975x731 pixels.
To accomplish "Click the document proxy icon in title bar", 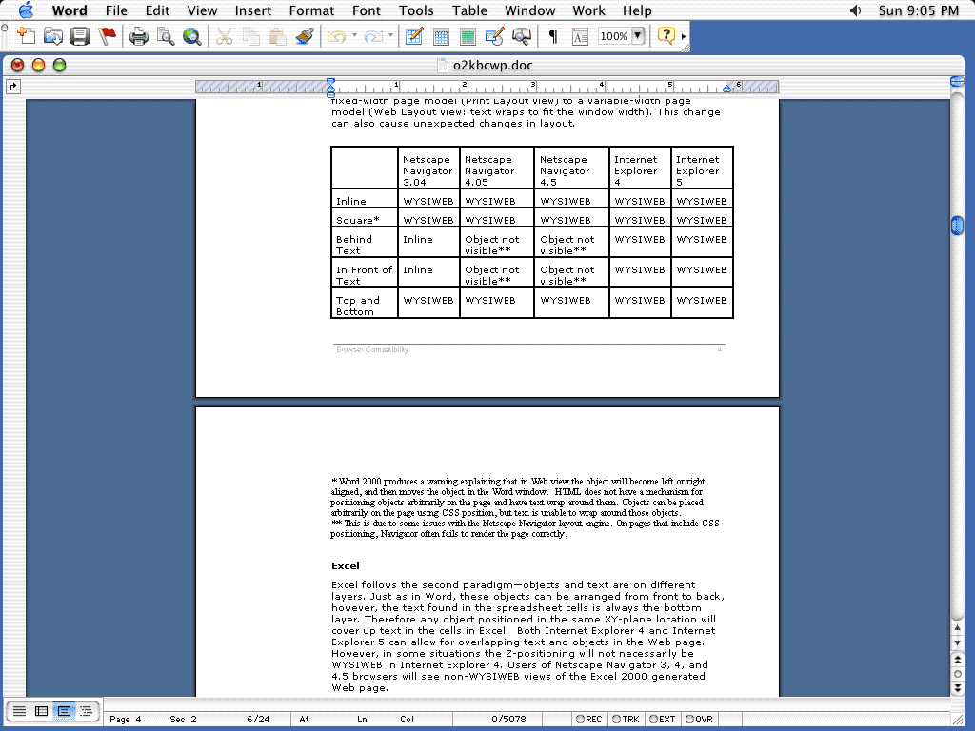I will coord(443,66).
